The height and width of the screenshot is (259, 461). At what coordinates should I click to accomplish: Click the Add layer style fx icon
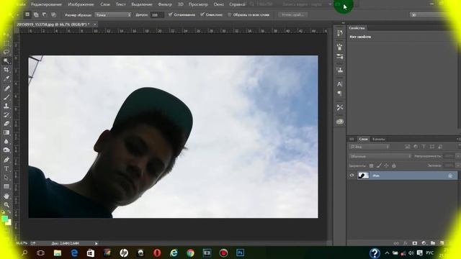pos(406,243)
